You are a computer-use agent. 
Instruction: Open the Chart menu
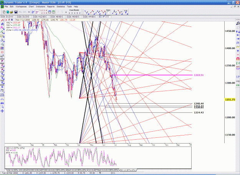coord(31,7)
